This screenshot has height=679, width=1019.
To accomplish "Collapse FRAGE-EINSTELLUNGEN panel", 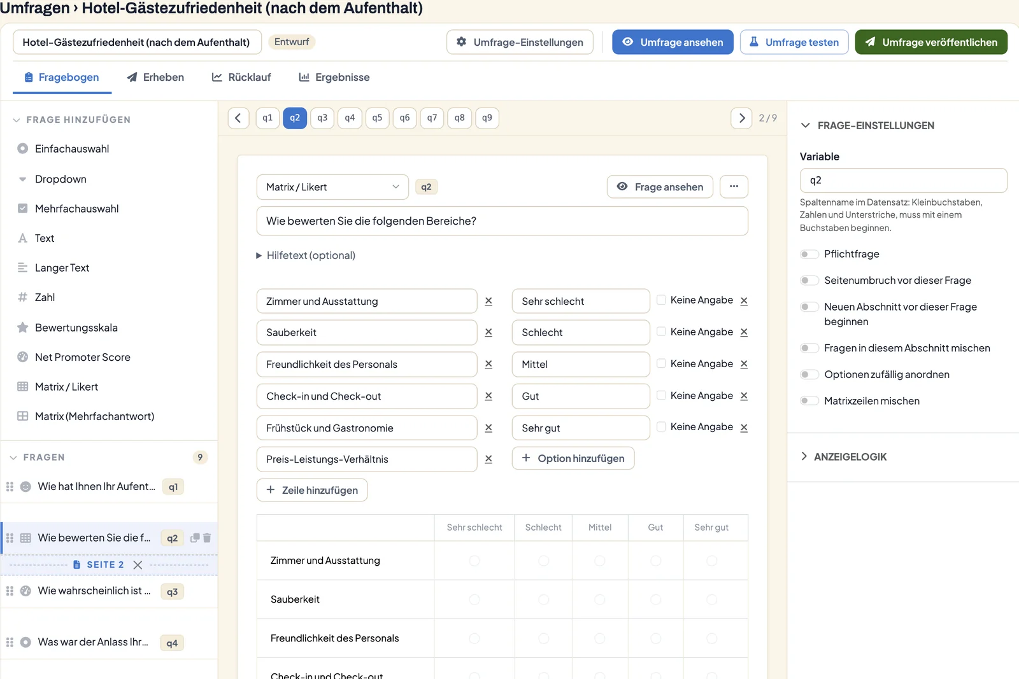I will tap(867, 125).
